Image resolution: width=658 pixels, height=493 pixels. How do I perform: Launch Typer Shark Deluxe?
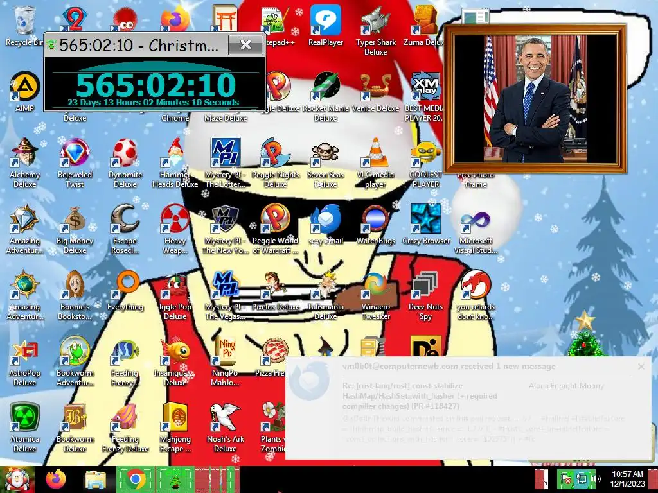click(x=375, y=31)
